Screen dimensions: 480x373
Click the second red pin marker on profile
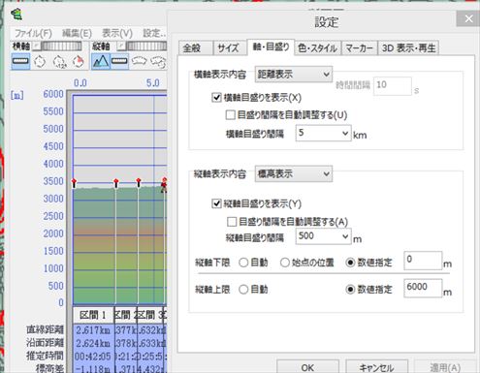[x=116, y=183]
